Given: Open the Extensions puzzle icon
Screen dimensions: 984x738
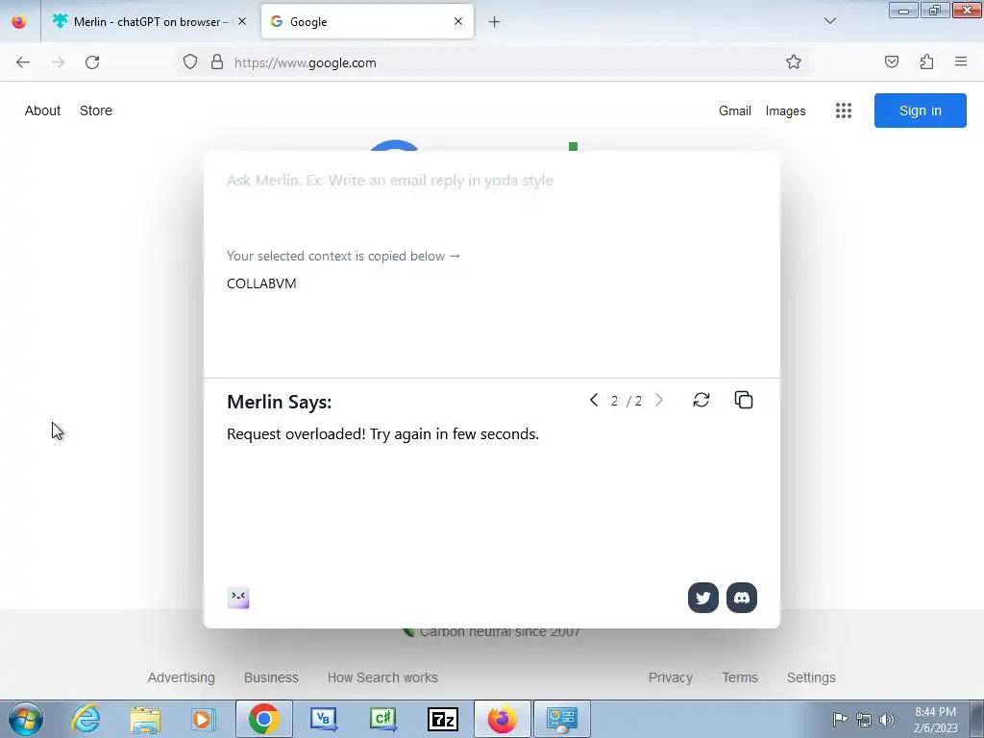Looking at the screenshot, I should coord(926,61).
